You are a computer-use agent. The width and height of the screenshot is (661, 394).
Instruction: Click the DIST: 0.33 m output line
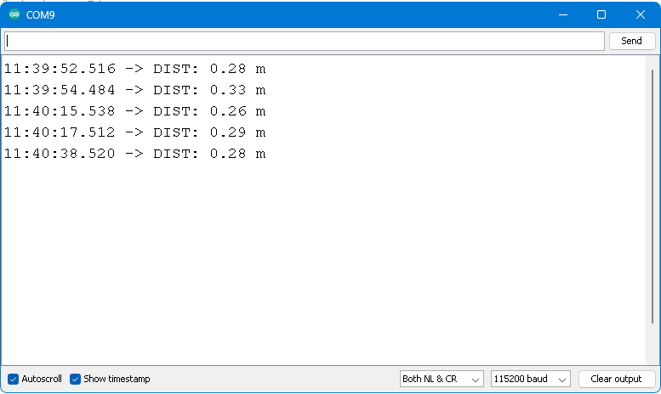(x=134, y=89)
